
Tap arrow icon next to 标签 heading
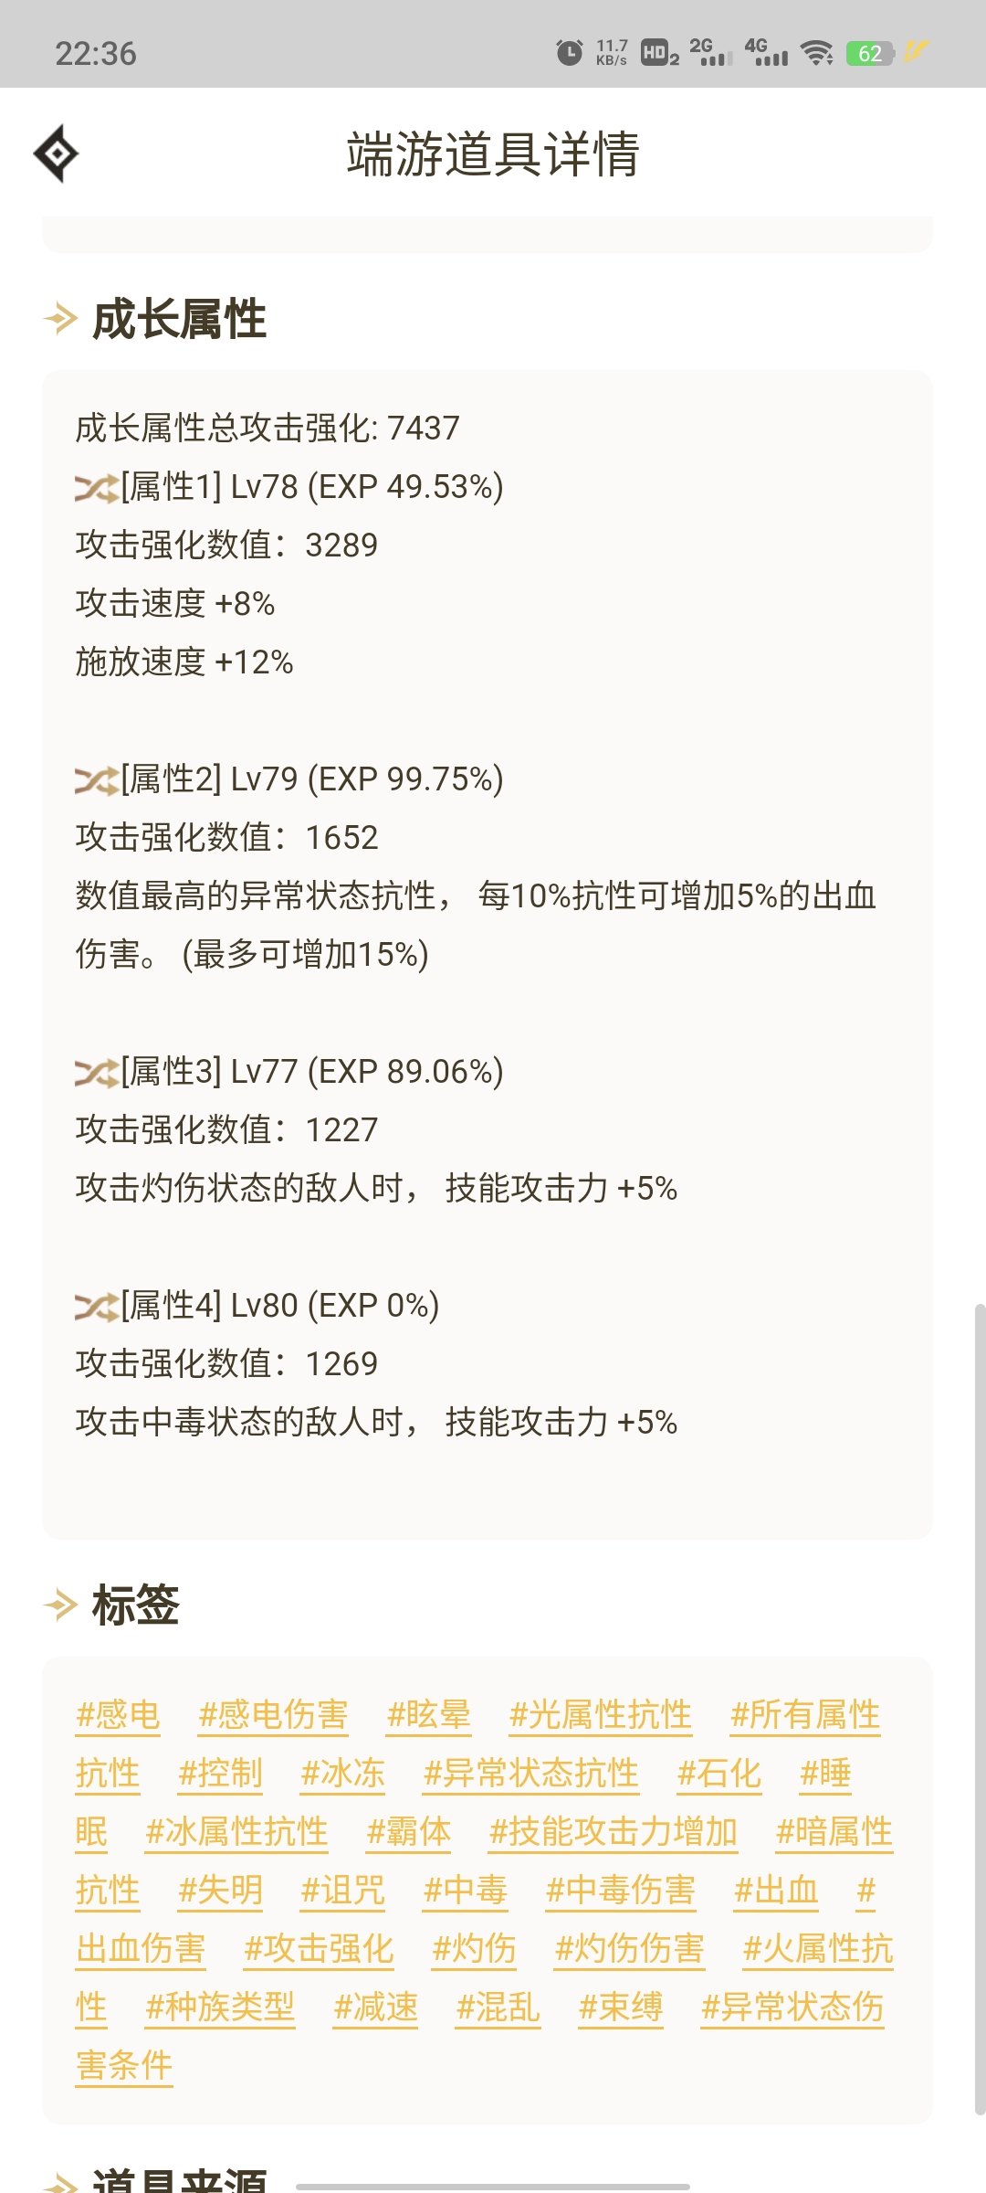coord(61,1605)
